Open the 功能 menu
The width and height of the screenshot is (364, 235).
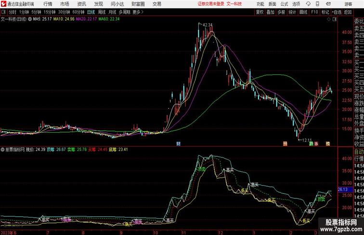(x=260, y=4)
